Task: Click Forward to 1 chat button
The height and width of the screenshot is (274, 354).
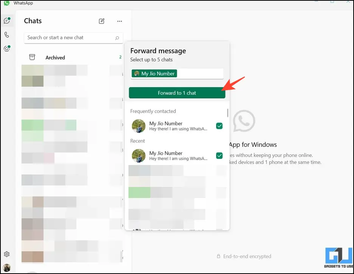Action: (x=177, y=93)
